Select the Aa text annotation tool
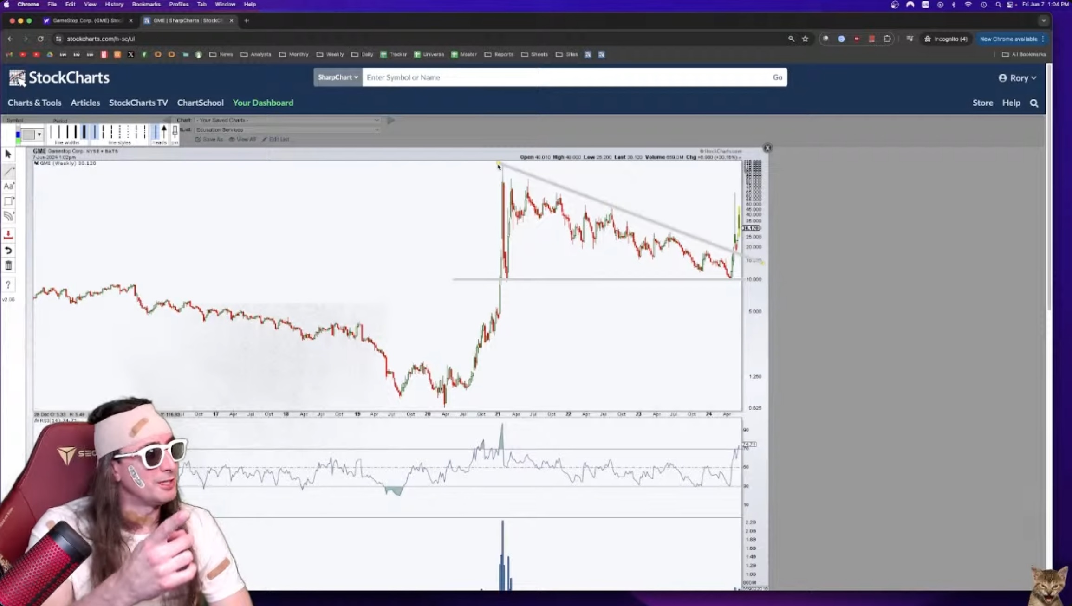The height and width of the screenshot is (606, 1072). click(8, 186)
